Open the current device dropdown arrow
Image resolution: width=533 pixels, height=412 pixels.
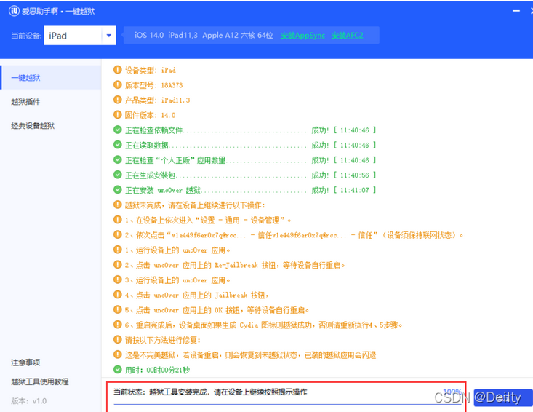click(109, 36)
